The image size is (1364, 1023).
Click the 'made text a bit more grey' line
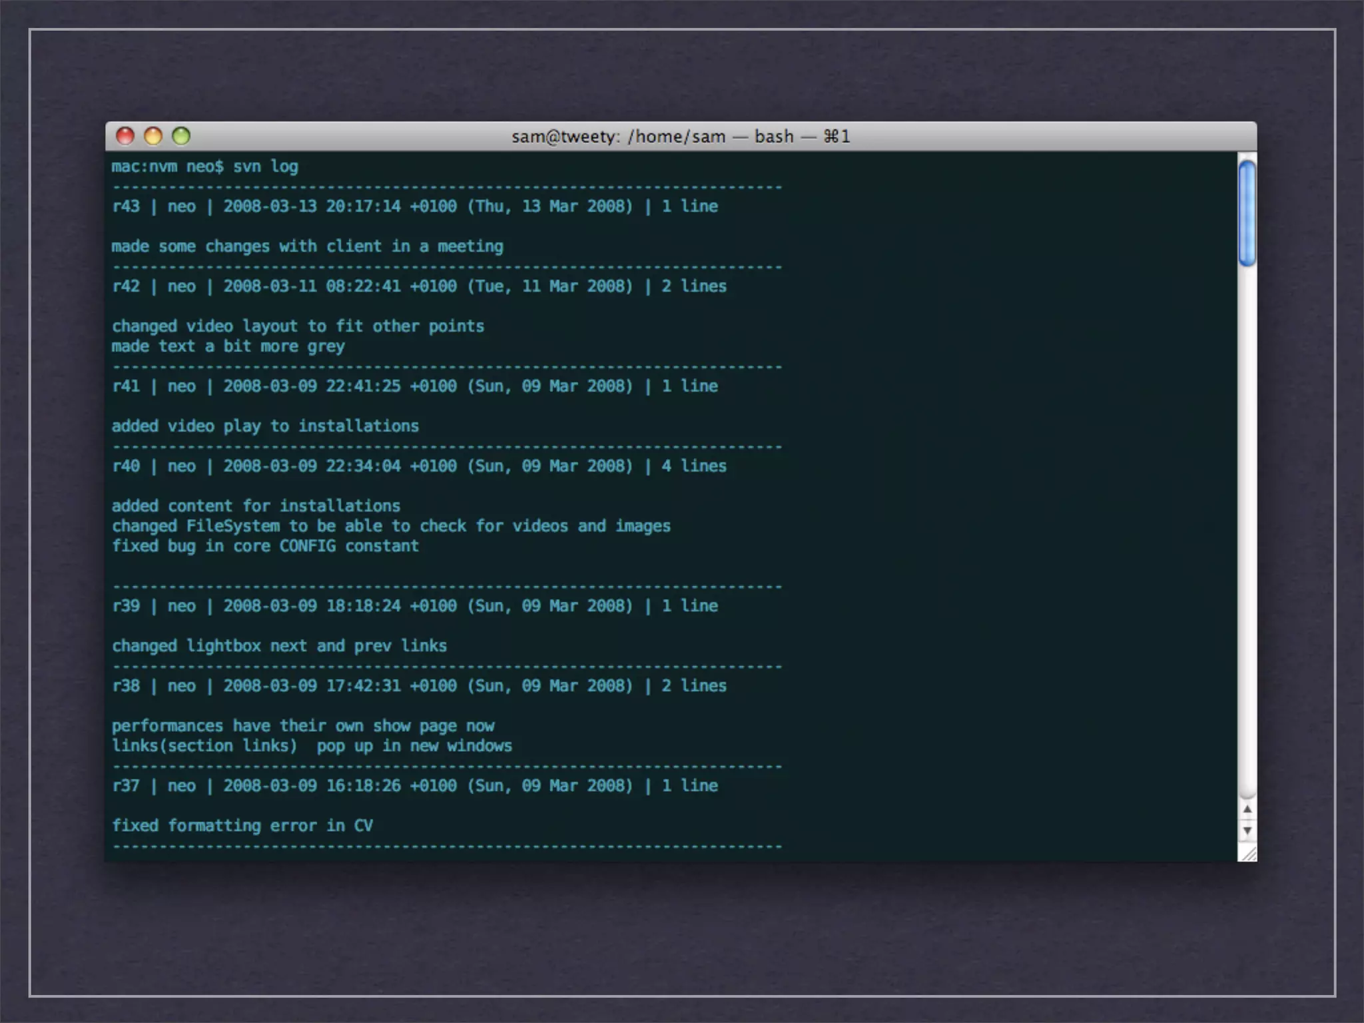(x=228, y=346)
